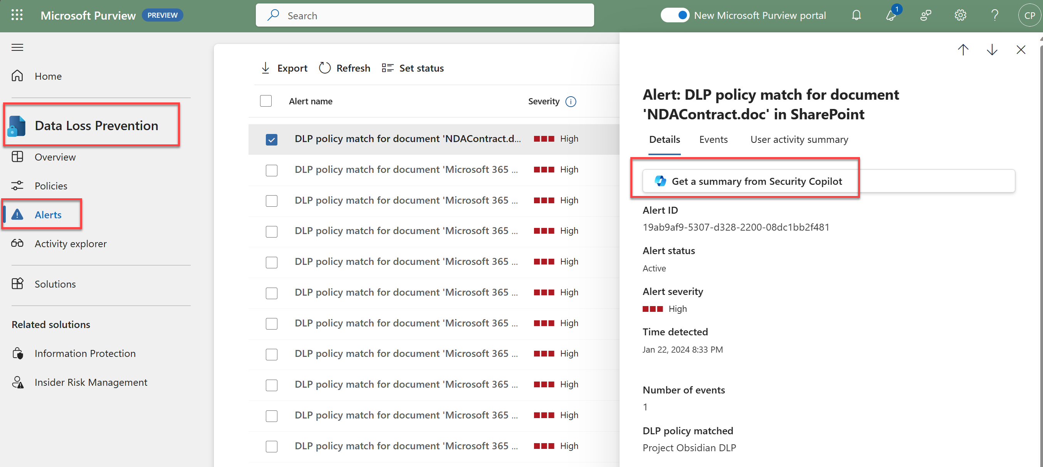Check the third Microsoft 365 alert checkbox

click(x=271, y=231)
